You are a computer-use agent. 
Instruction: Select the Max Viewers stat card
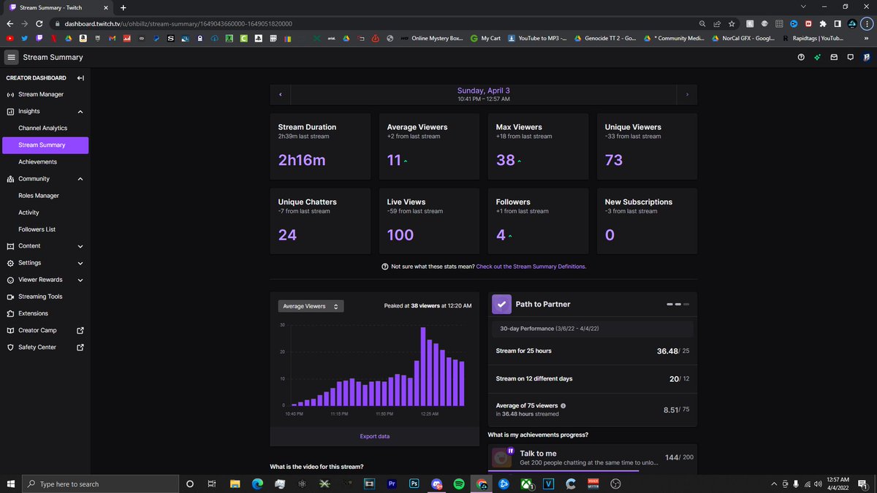pyautogui.click(x=538, y=146)
